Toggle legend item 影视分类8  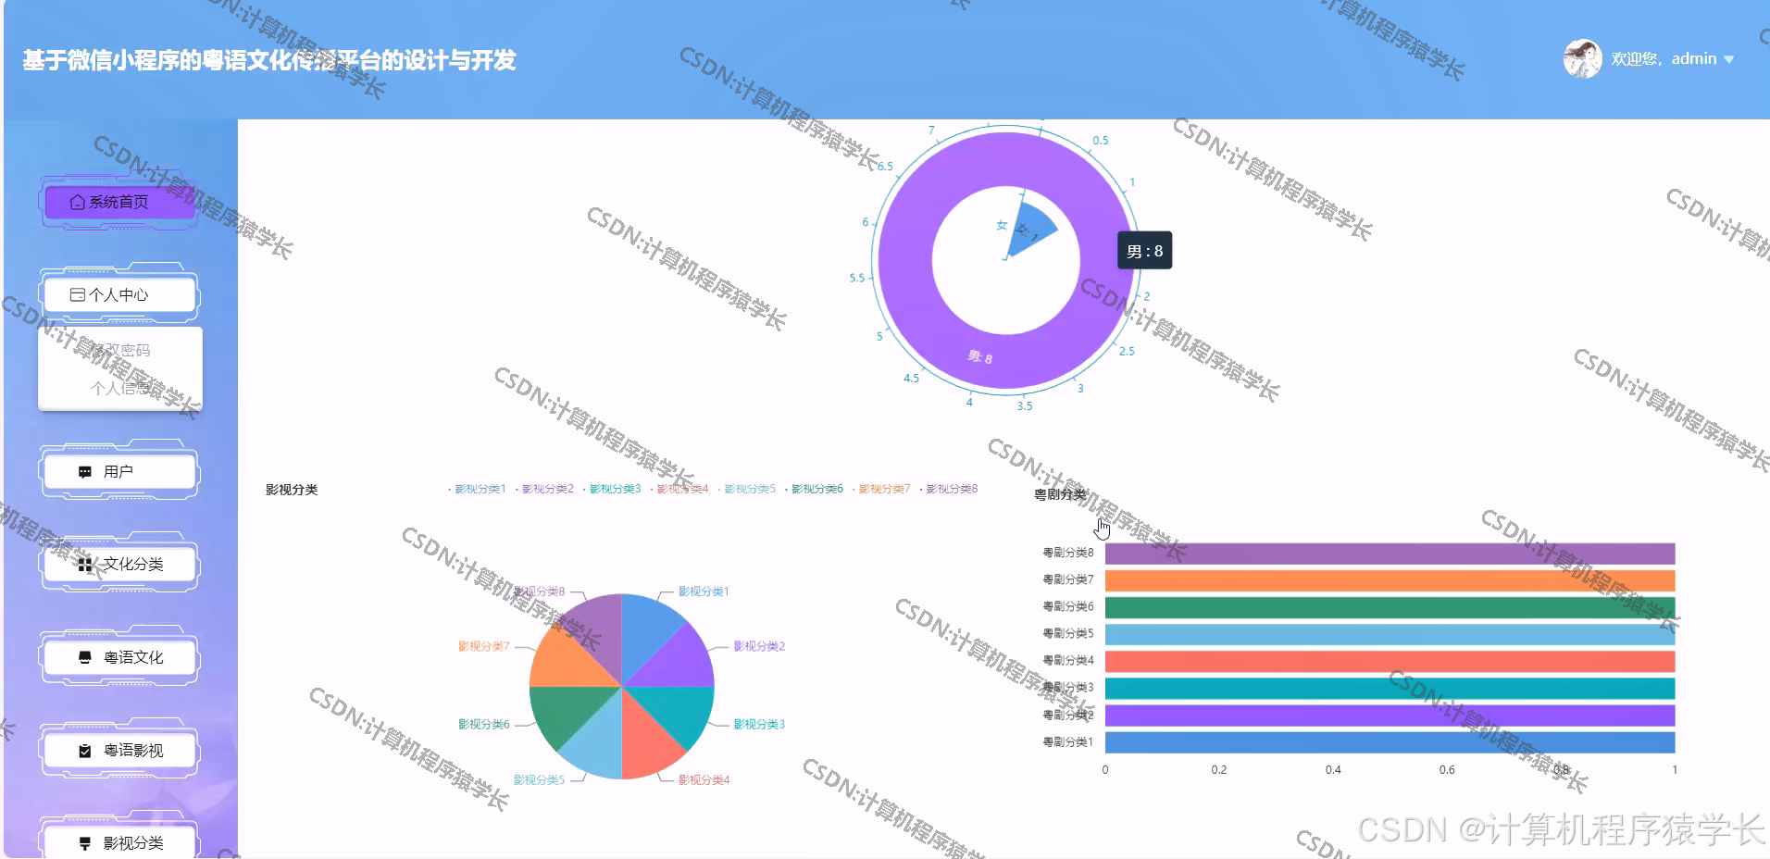pos(949,489)
